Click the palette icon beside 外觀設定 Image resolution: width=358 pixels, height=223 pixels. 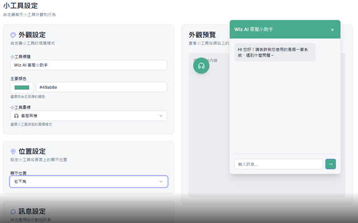pyautogui.click(x=13, y=35)
